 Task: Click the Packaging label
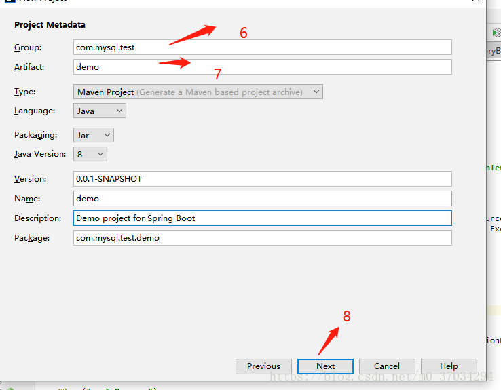35,135
